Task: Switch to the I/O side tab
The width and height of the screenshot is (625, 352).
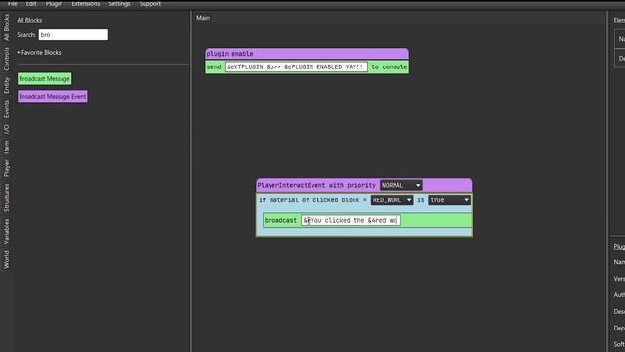Action: [7, 129]
